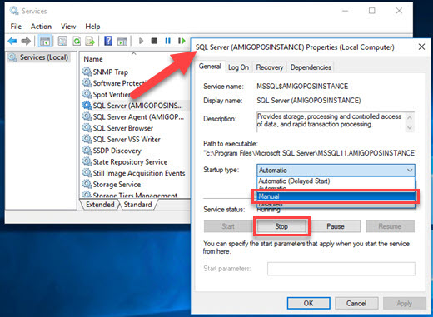Screen dimensions: 433x317
Task: Click the Storage Service gear icon
Action: [x=87, y=184]
